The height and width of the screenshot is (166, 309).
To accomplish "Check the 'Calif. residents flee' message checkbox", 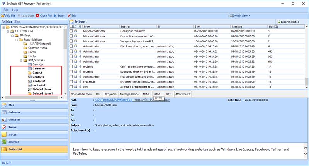I will (71, 66).
